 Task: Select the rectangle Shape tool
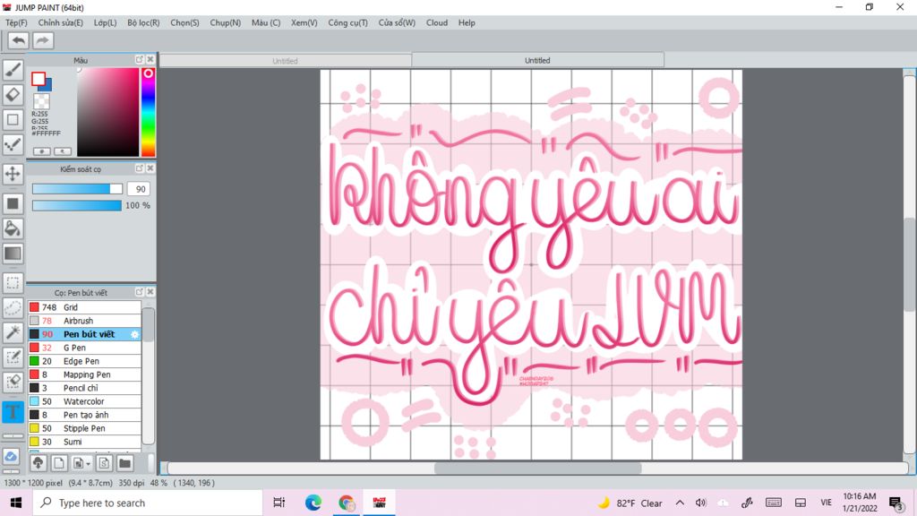point(13,120)
